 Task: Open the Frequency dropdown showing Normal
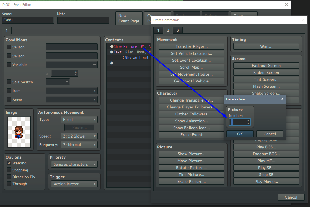point(79,145)
